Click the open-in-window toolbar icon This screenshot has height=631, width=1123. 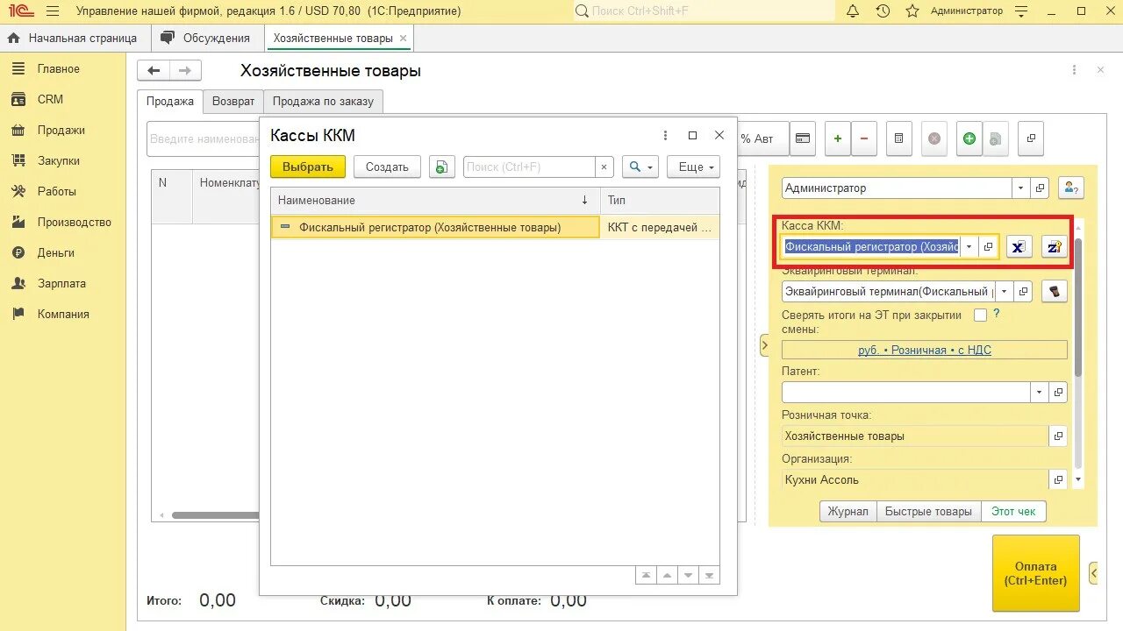[x=1031, y=138]
